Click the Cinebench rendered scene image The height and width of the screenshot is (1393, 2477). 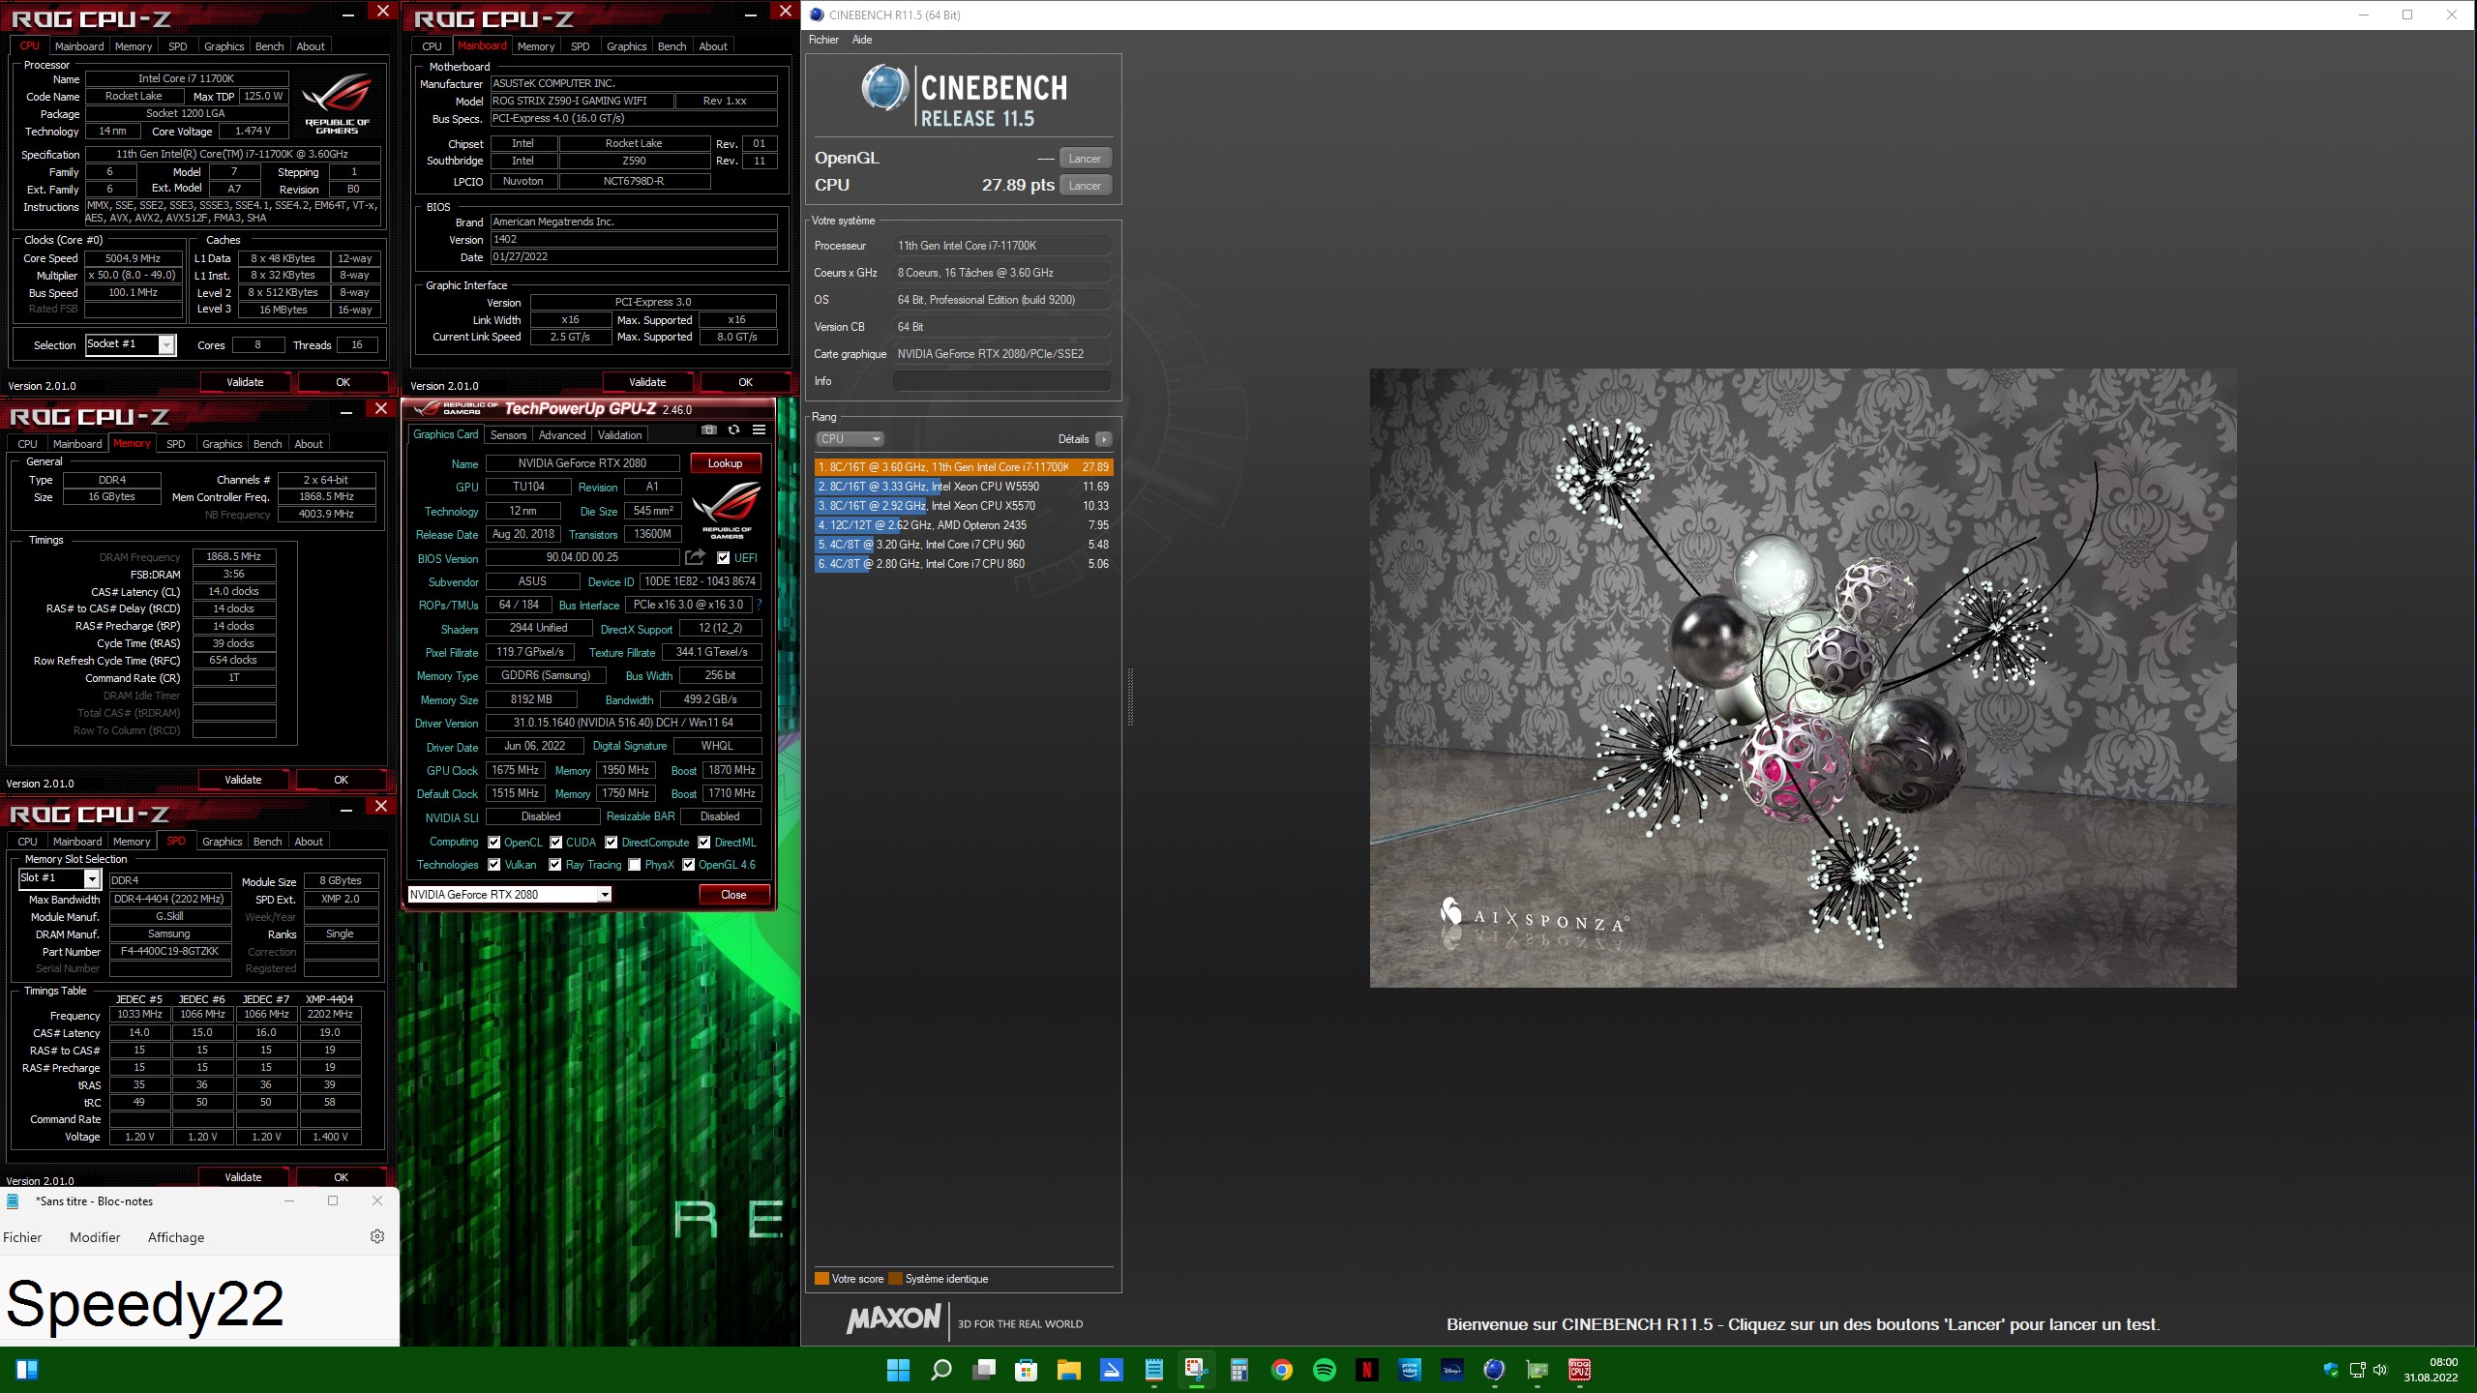(x=1803, y=677)
